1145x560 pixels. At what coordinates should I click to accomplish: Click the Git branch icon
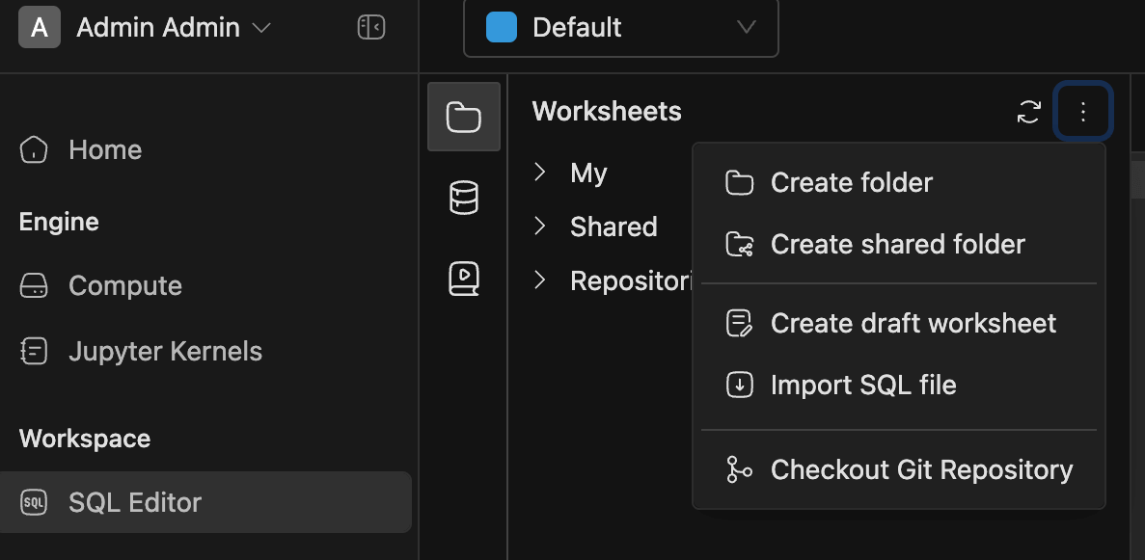coord(739,469)
